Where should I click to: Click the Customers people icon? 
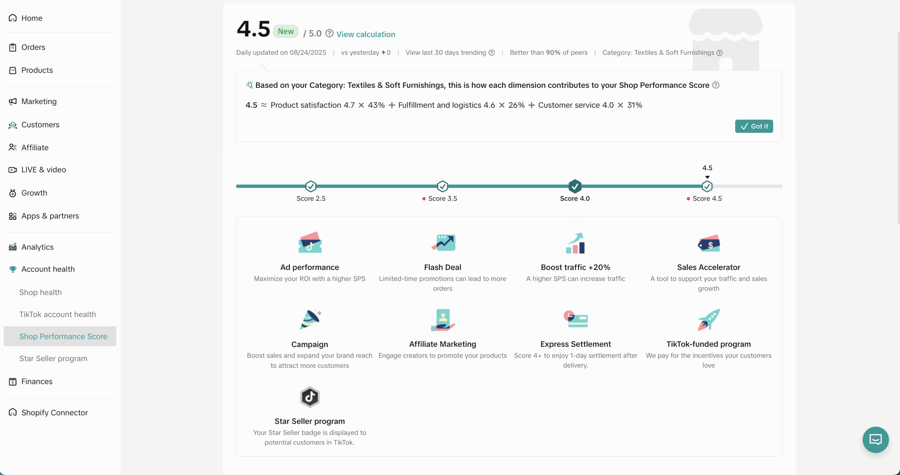[13, 125]
